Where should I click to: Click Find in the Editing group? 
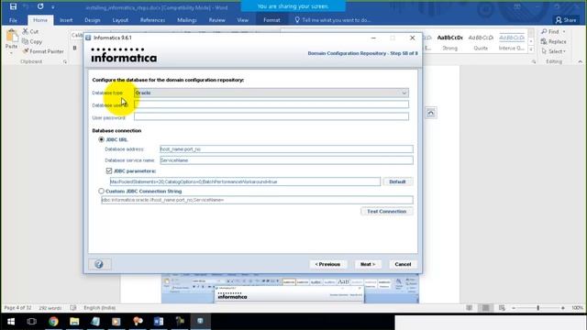pyautogui.click(x=550, y=31)
